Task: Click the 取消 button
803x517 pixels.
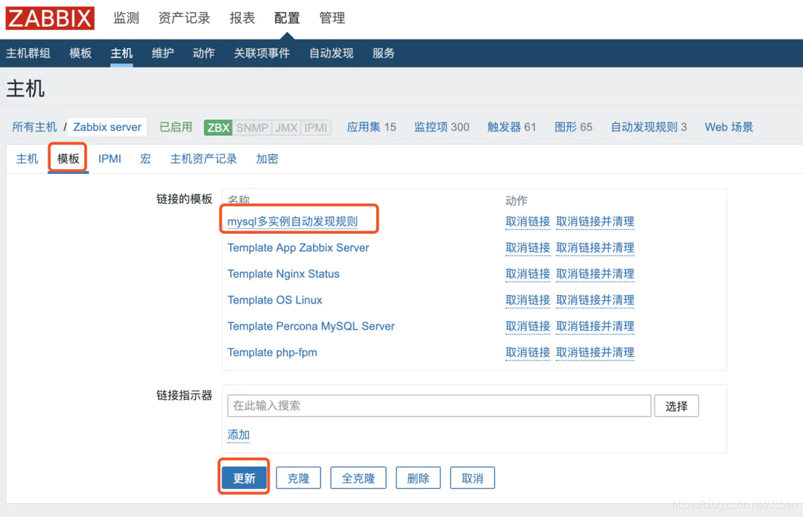Action: (472, 478)
